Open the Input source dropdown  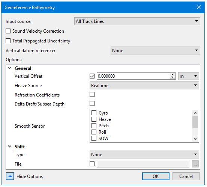(137, 21)
